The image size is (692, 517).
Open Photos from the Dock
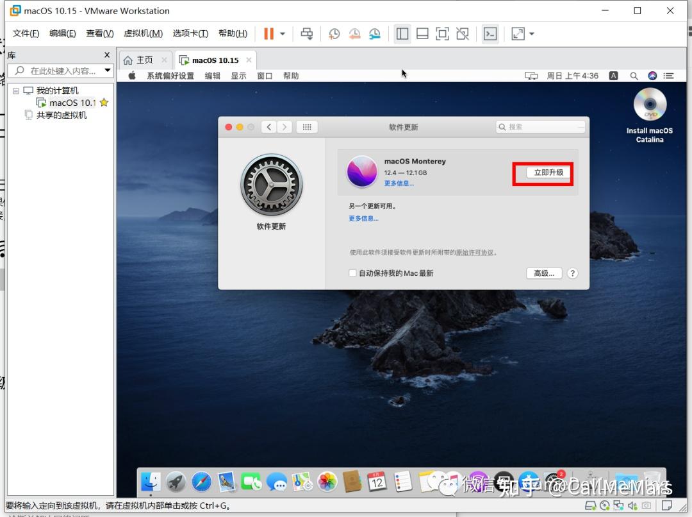click(x=327, y=482)
